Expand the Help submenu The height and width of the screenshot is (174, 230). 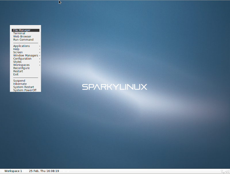[26, 49]
